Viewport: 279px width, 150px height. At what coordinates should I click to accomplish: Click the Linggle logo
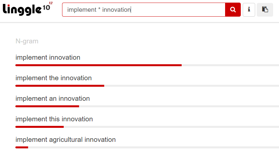[27, 8]
